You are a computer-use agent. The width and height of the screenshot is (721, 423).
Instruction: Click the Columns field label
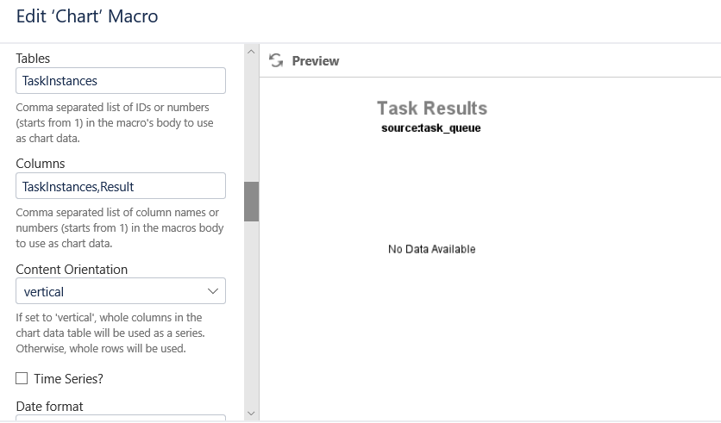41,164
